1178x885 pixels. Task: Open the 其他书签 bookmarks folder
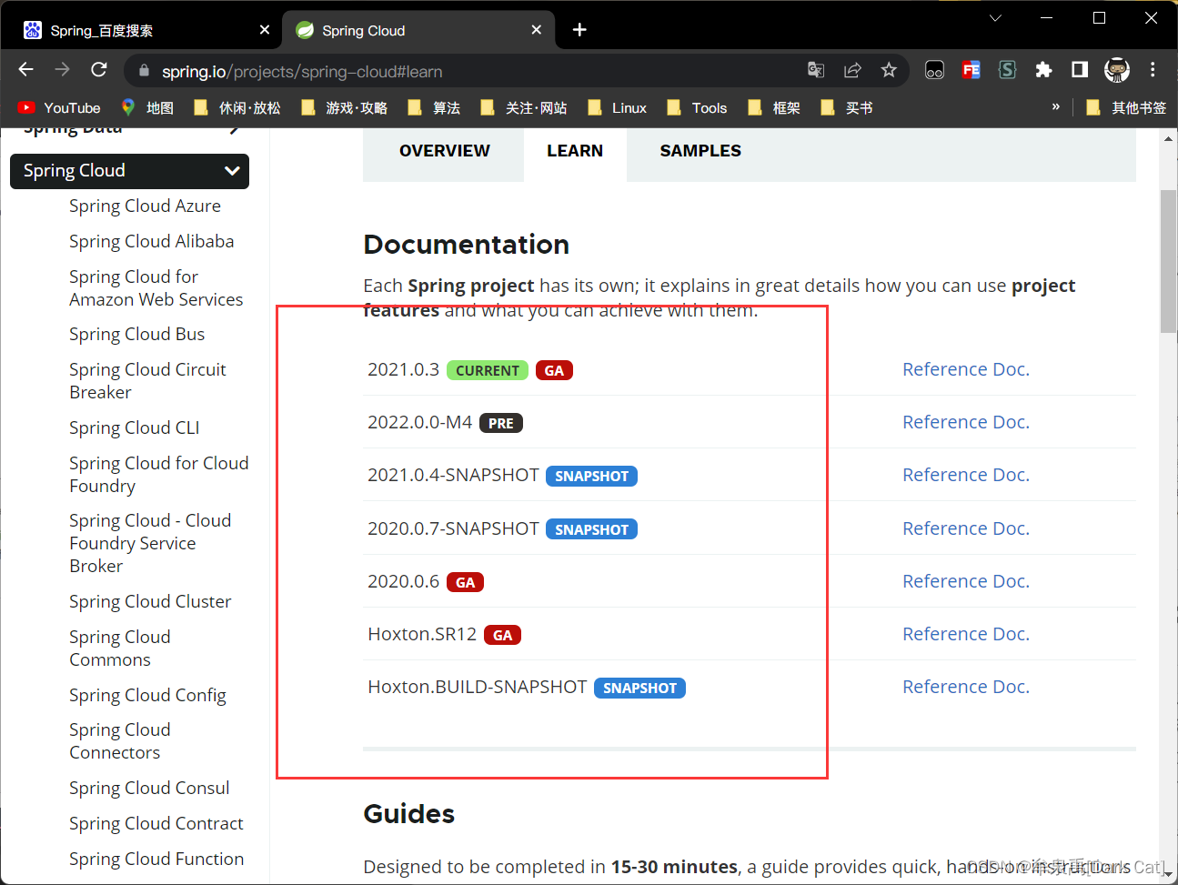[x=1126, y=108]
